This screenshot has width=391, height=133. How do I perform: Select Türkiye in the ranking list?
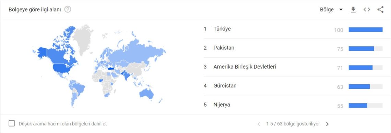[x=293, y=29]
